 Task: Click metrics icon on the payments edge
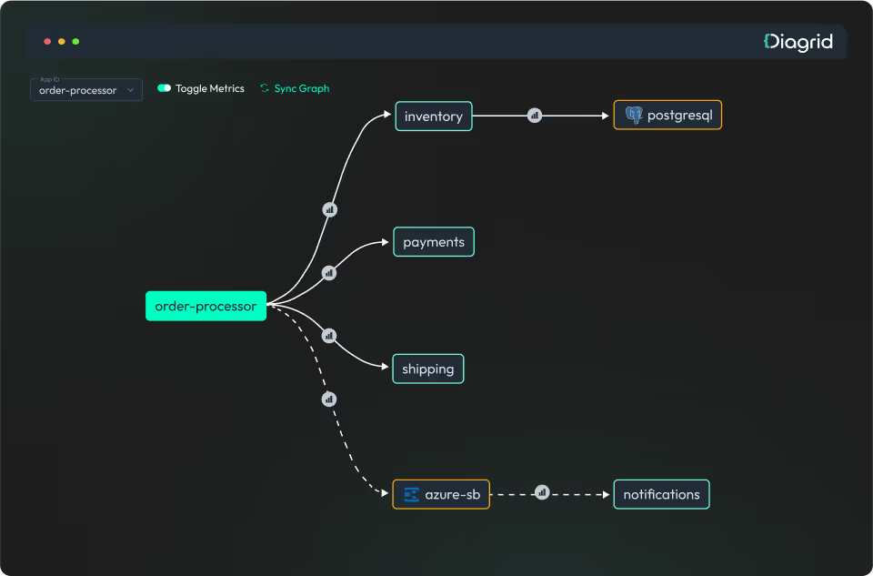coord(328,272)
